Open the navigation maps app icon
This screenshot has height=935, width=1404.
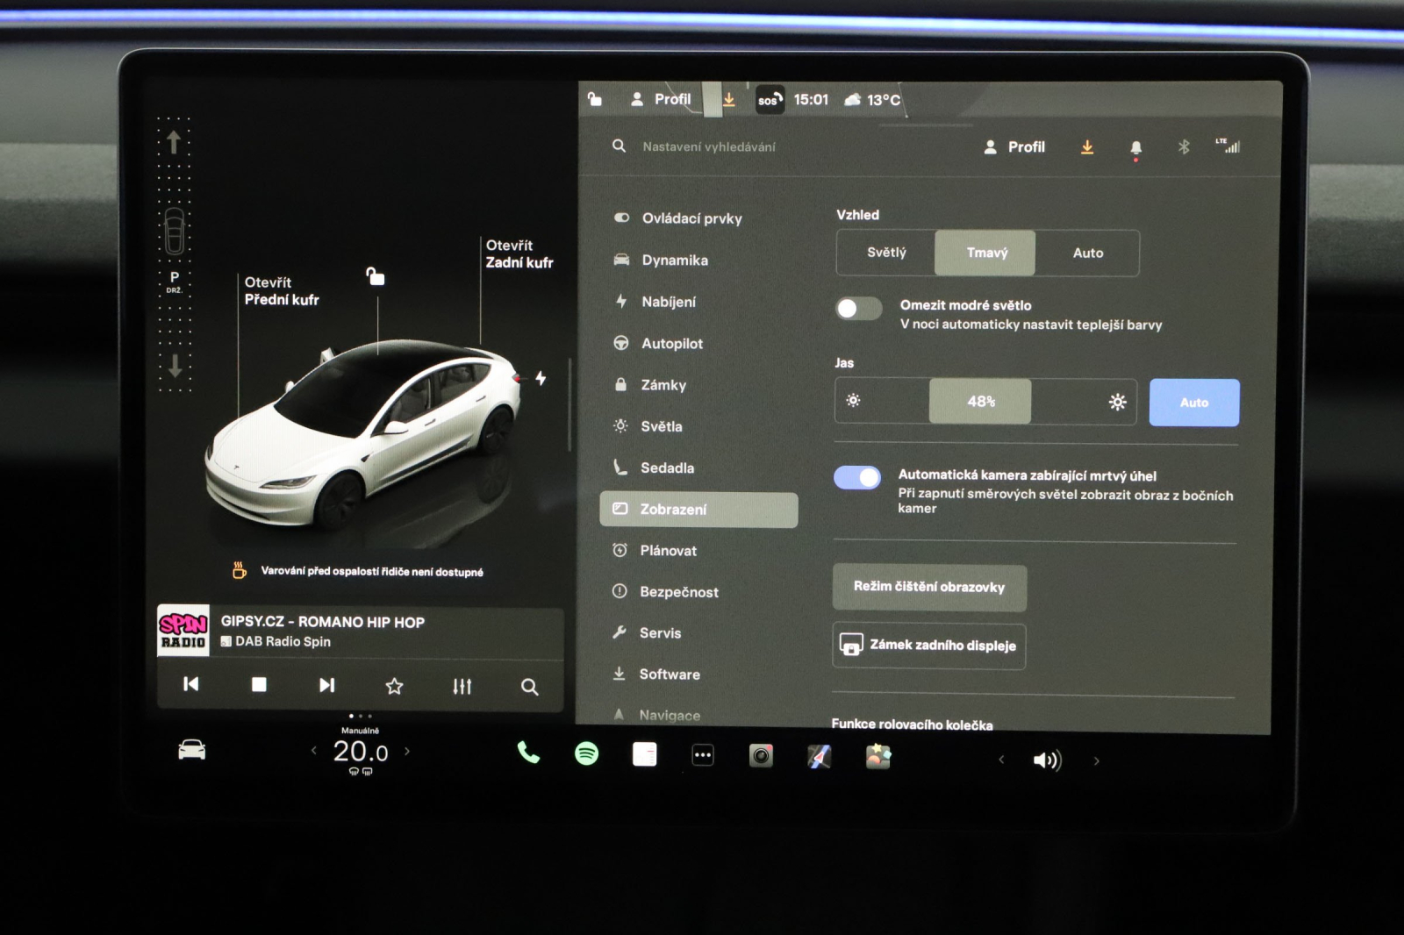coord(819,753)
